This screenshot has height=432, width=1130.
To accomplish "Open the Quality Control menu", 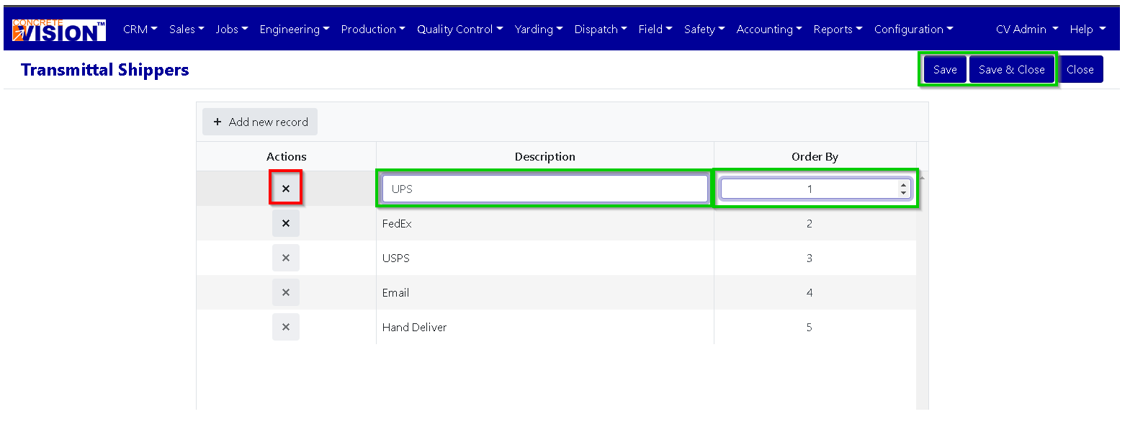I will tap(460, 30).
